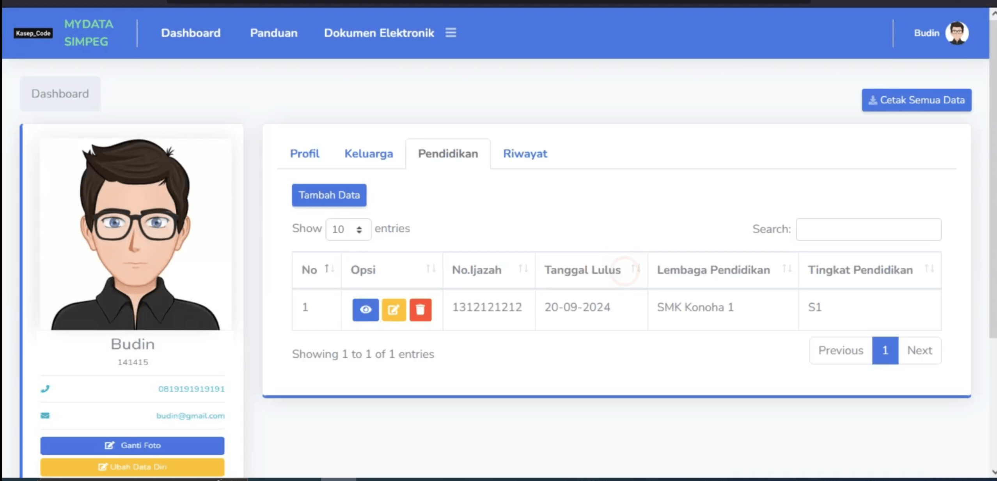This screenshot has height=481, width=997.
Task: Click the hamburger menu icon in navbar
Action: click(x=451, y=33)
